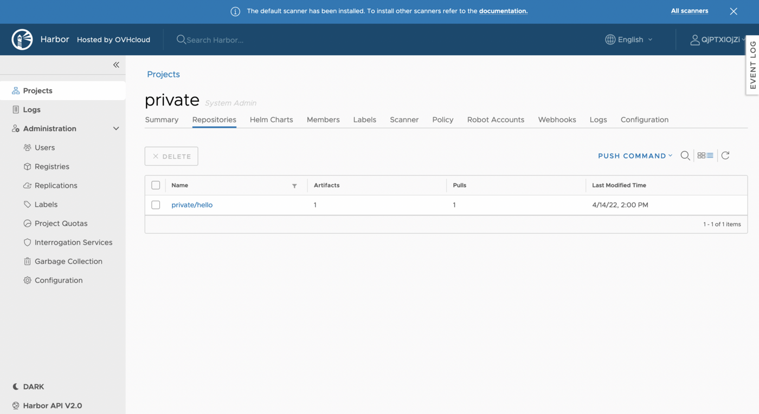Screen dimensions: 759x414
Task: Select the private/hello repository checkbox
Action: 156,205
